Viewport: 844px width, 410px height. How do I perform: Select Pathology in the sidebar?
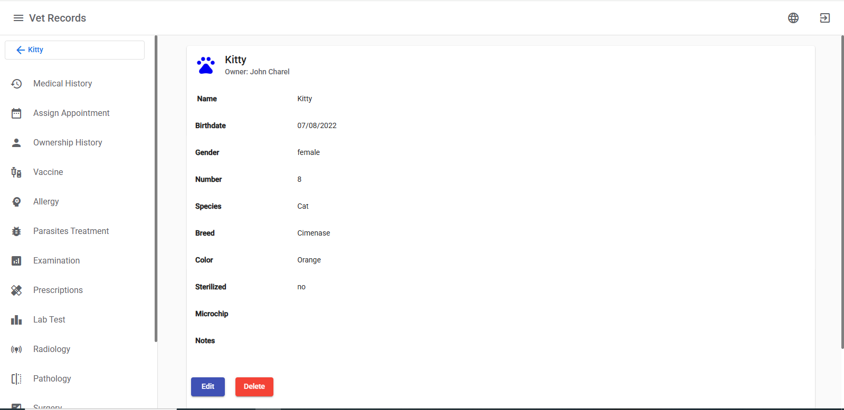[x=52, y=378]
